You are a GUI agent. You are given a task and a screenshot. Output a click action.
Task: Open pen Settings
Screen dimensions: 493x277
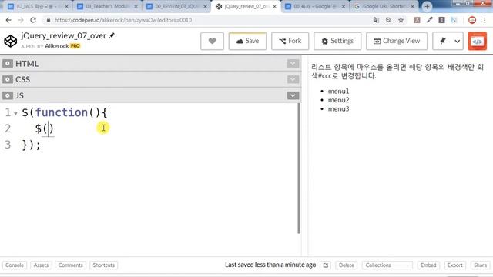pyautogui.click(x=337, y=41)
